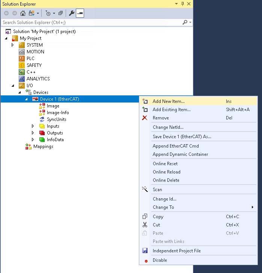The height and width of the screenshot is (273, 262).
Task: Toggle the Preview Selected Items button
Action: point(80,13)
